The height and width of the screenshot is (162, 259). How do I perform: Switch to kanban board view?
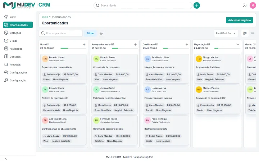pos(245,33)
